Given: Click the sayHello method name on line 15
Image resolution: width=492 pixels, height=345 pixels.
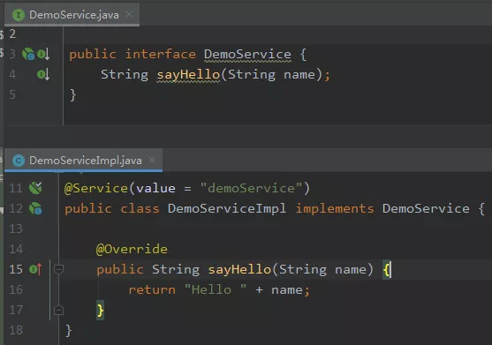Looking at the screenshot, I should point(239,269).
